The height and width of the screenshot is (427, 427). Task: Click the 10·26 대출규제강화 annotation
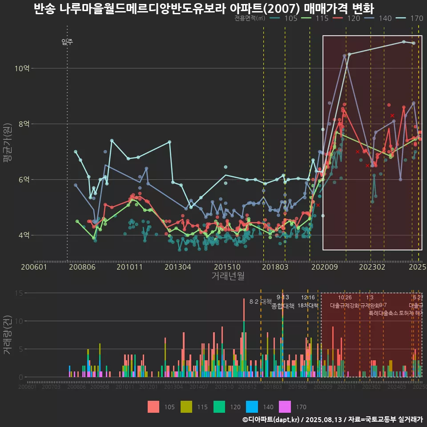point(345,302)
